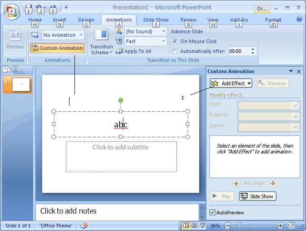Zoom in using the plus icon
The height and width of the screenshot is (231, 306).
click(x=280, y=226)
